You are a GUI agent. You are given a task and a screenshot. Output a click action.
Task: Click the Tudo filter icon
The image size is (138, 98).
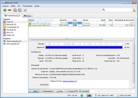(5, 22)
